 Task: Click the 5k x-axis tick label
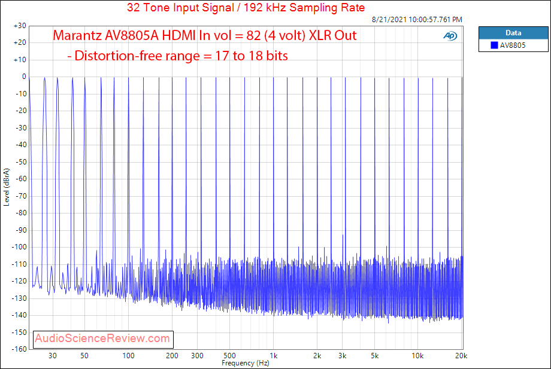(x=374, y=356)
